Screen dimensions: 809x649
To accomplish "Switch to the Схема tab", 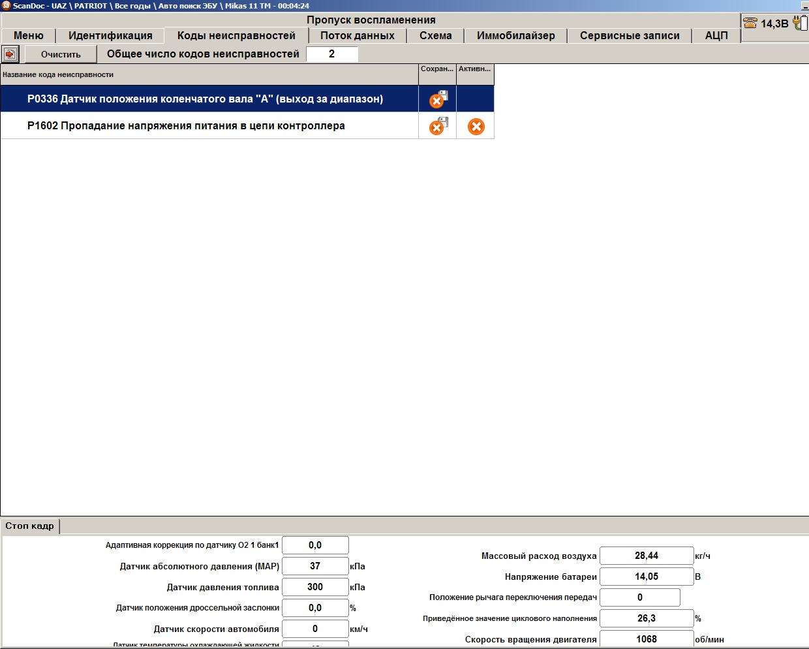I will pyautogui.click(x=436, y=36).
